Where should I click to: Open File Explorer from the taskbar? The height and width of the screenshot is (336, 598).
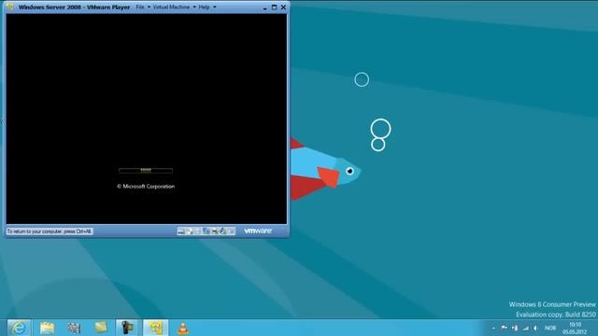(47, 328)
